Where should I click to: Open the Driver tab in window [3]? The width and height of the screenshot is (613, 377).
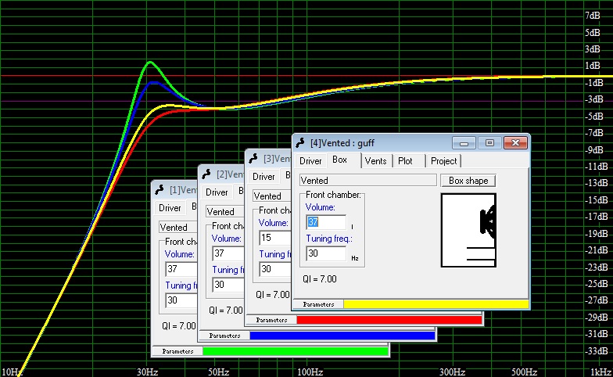point(263,177)
